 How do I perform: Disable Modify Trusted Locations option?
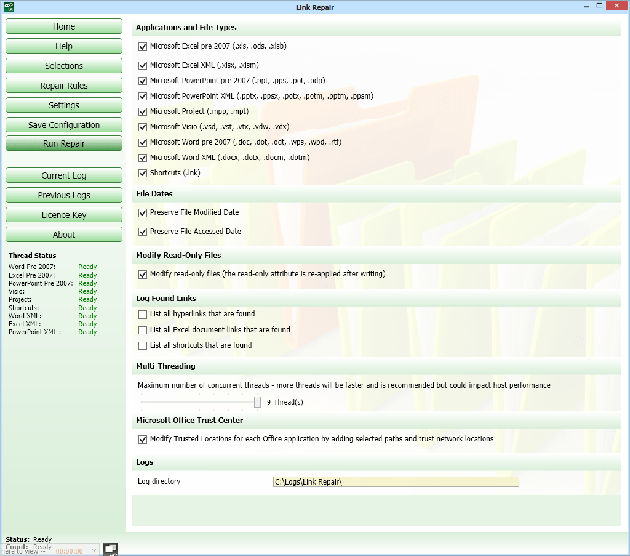[x=142, y=439]
